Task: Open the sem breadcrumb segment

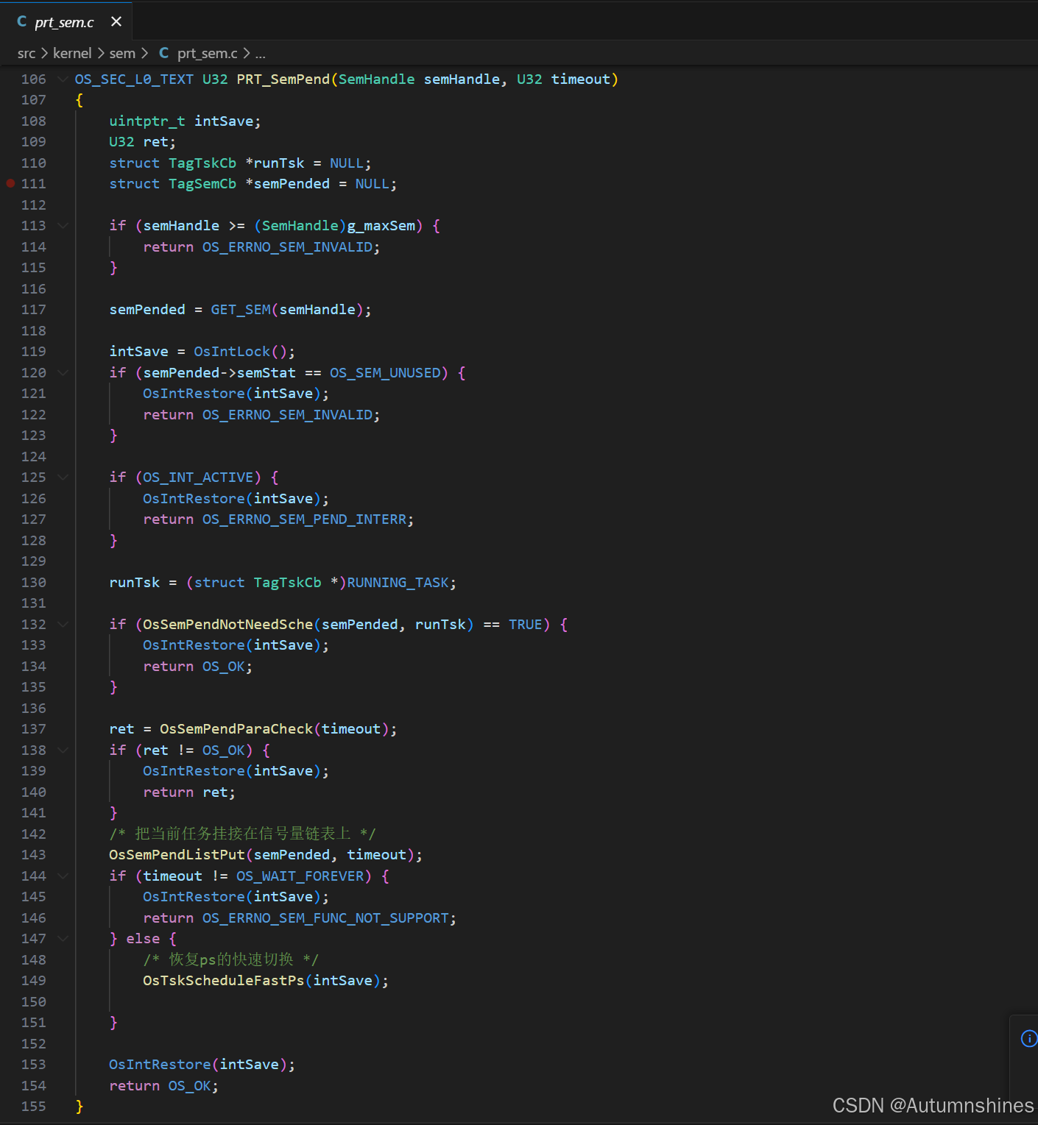Action: pyautogui.click(x=122, y=53)
